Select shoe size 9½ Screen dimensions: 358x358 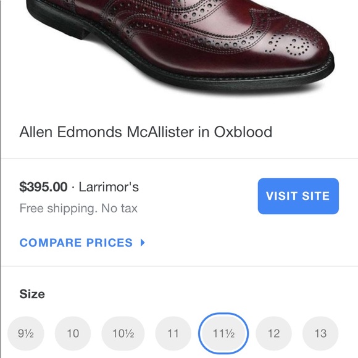pos(26,333)
